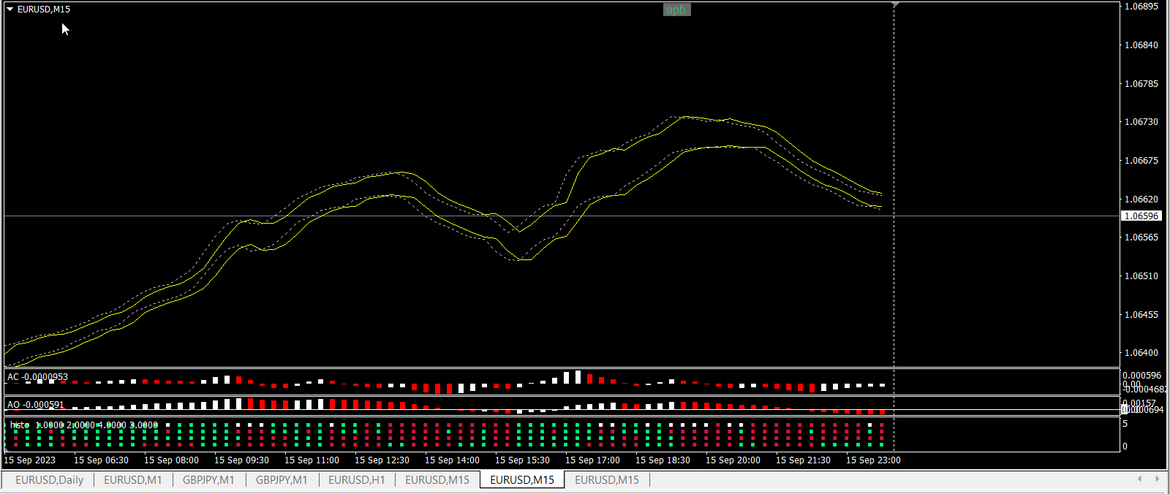The image size is (1170, 494).
Task: Click the 1.06400 price axis value
Action: [x=1141, y=353]
